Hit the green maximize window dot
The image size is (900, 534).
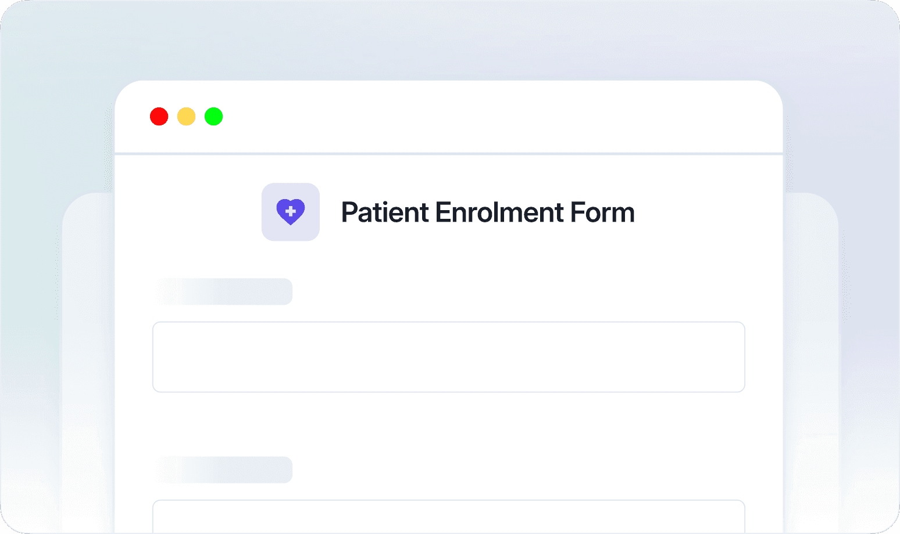(x=214, y=117)
